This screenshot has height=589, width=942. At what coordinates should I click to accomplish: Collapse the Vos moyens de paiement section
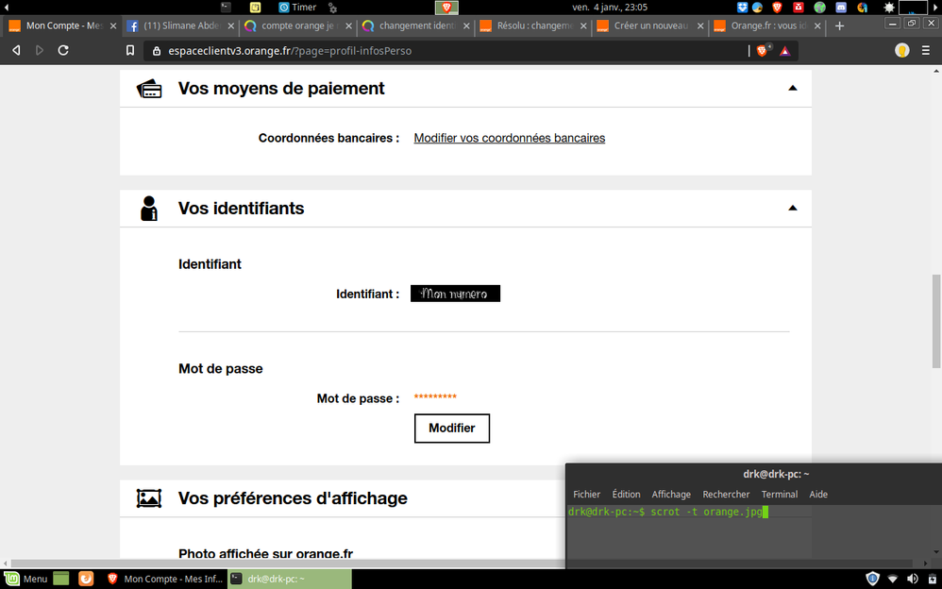click(792, 89)
